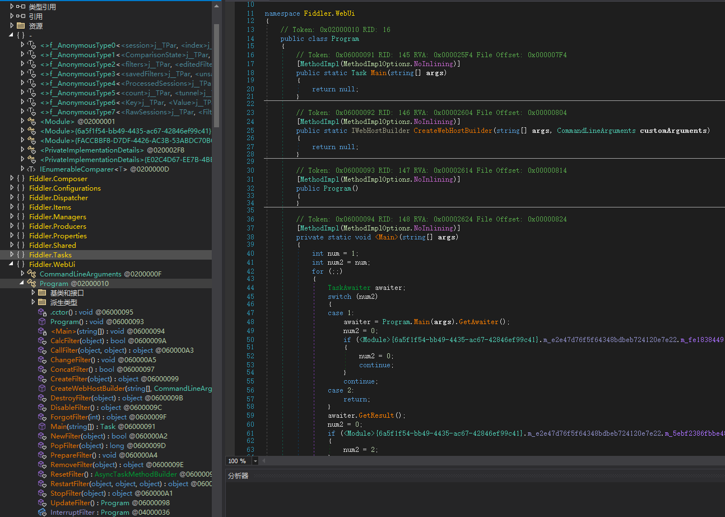The image size is (725, 517).
Task: Click the icon beside .cctor() method
Action: tap(42, 312)
